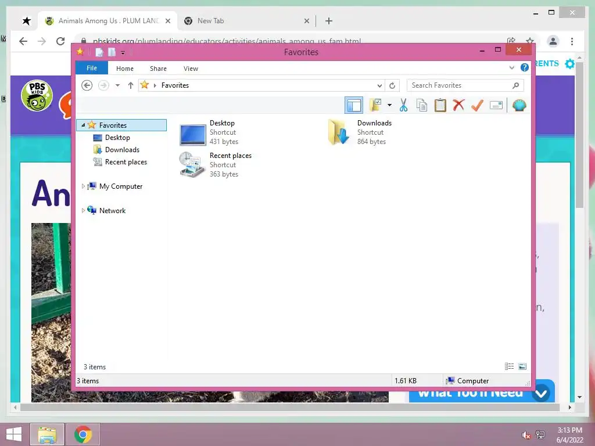Open the folder options dropdown arrow
The width and height of the screenshot is (595, 446).
(x=389, y=105)
